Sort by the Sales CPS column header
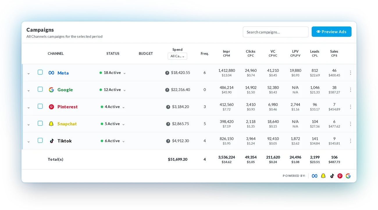 (x=334, y=54)
